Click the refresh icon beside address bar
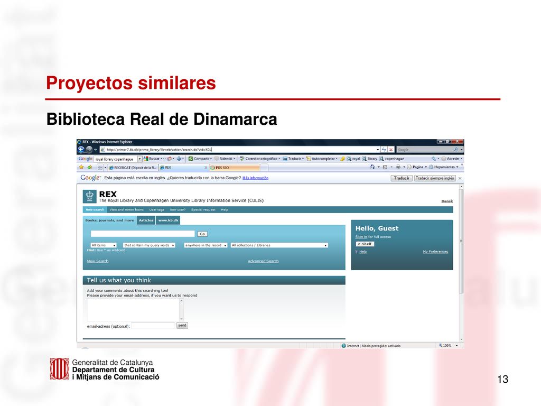541x406 pixels. point(384,150)
